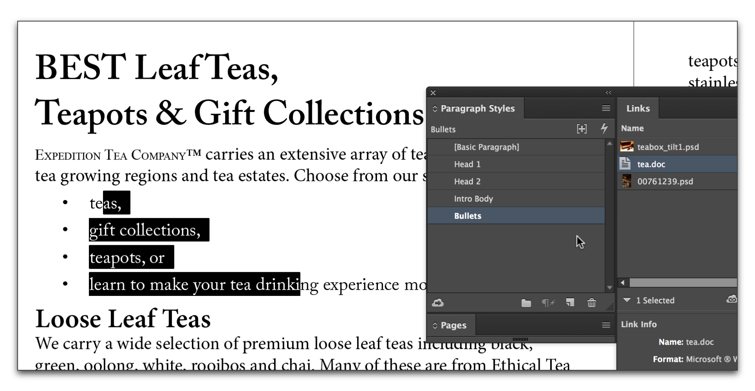Click the Expedition Tea Company text
Image resolution: width=755 pixels, height=391 pixels.
tap(118, 154)
